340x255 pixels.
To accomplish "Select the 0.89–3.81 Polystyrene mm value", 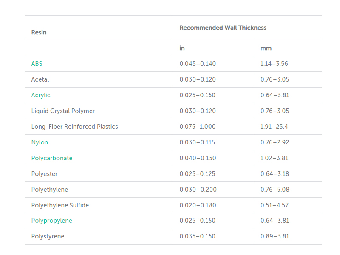I will (x=275, y=236).
